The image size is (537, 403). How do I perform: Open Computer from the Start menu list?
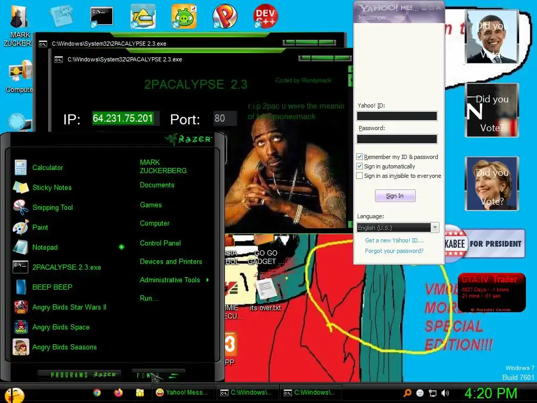155,224
